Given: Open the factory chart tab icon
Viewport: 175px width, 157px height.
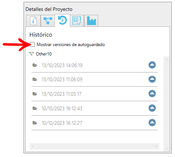Looking at the screenshot, I should 91,21.
